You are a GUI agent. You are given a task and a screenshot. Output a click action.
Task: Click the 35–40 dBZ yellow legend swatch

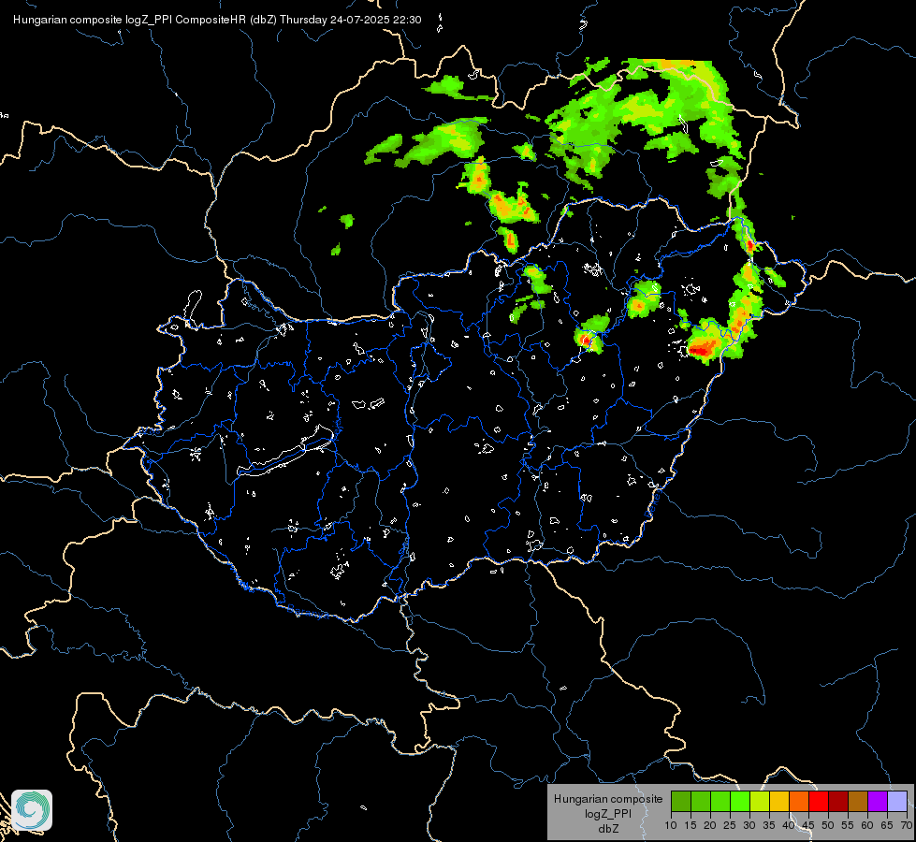point(779,801)
